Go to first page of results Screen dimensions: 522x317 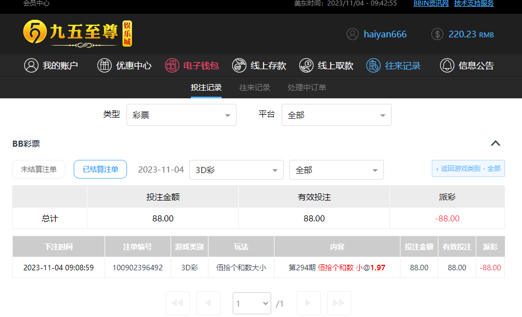[178, 303]
